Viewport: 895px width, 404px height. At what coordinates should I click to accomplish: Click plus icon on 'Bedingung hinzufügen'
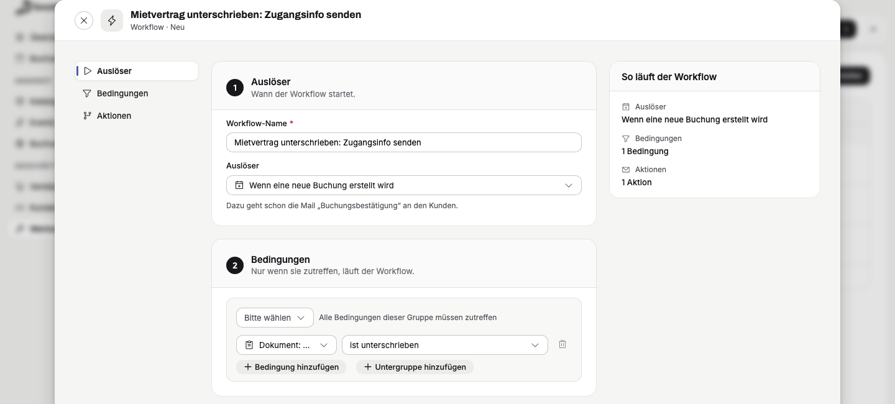[248, 367]
